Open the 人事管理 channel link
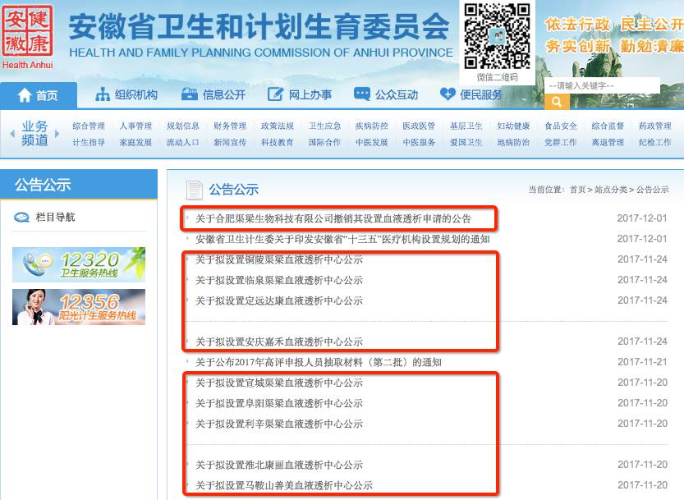The height and width of the screenshot is (500, 684). point(135,126)
